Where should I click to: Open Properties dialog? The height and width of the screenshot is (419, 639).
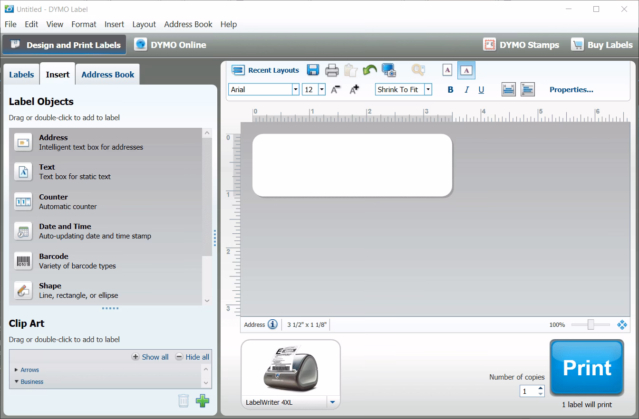[571, 89]
